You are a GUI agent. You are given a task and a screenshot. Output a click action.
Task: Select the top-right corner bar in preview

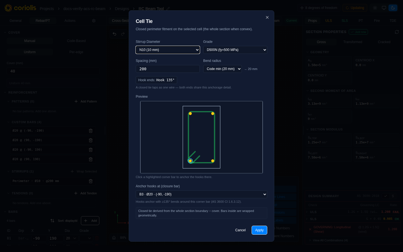click(x=213, y=113)
